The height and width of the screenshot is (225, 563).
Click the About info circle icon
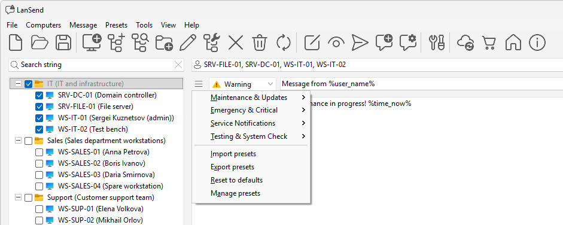(x=537, y=42)
